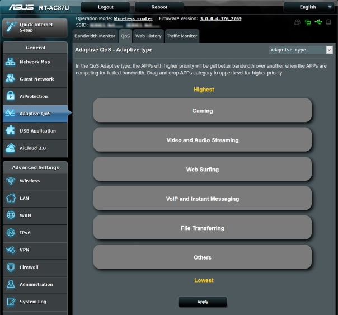
Task: Click the Quick Internet Setup button
Action: [x=35, y=27]
